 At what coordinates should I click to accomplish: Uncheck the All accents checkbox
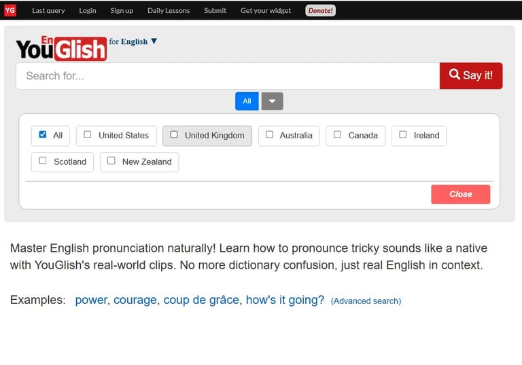click(43, 134)
